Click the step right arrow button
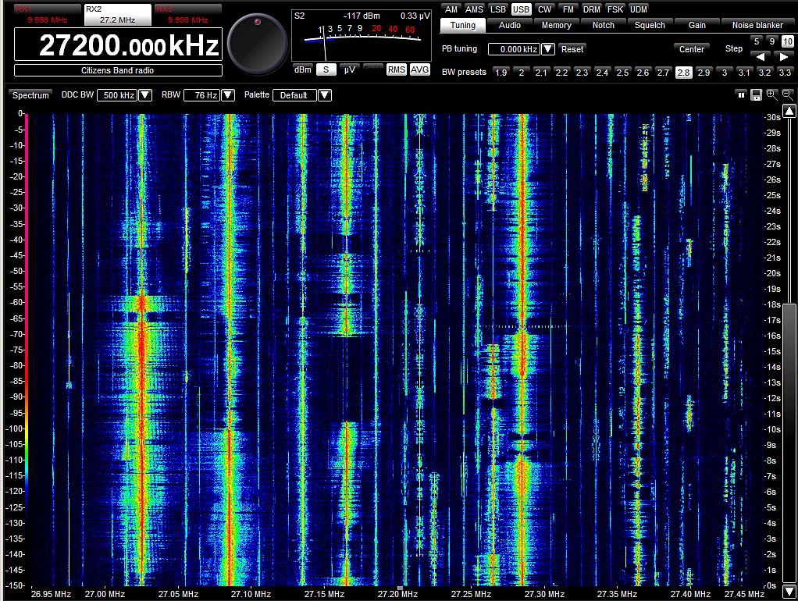Image resolution: width=798 pixels, height=601 pixels. click(784, 56)
